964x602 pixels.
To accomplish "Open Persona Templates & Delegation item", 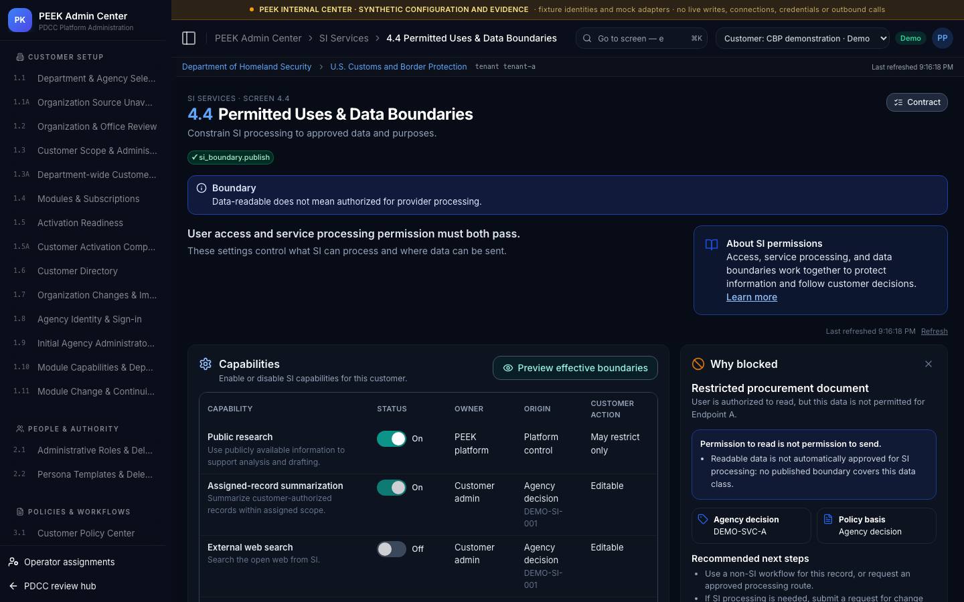I will 86,474.
